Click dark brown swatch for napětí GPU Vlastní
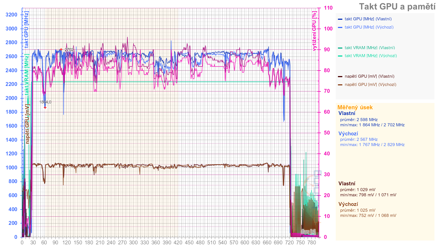Screen dimensions: 440x246 point(340,77)
